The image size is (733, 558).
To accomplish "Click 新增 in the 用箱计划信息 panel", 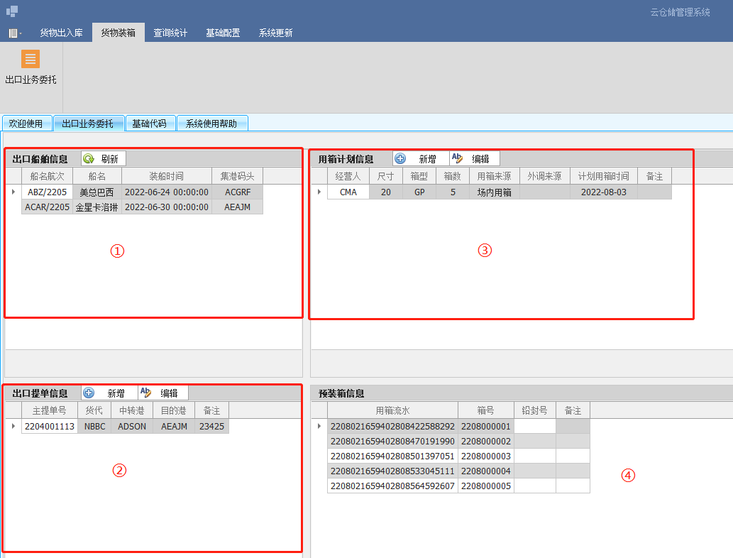I will pos(420,159).
